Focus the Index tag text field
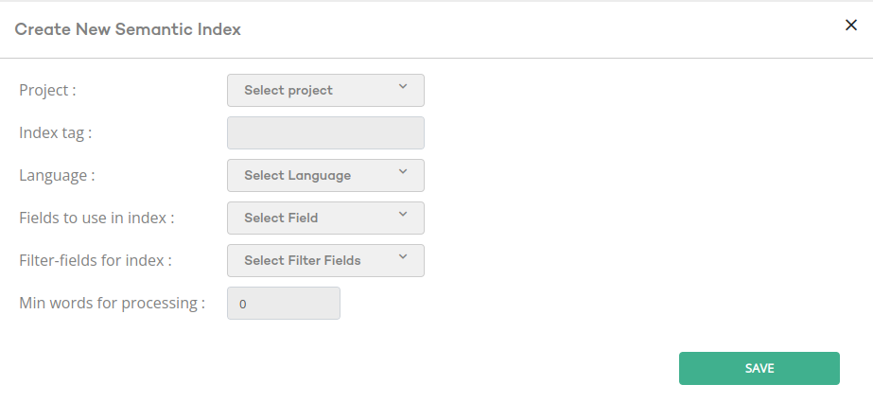 [325, 132]
